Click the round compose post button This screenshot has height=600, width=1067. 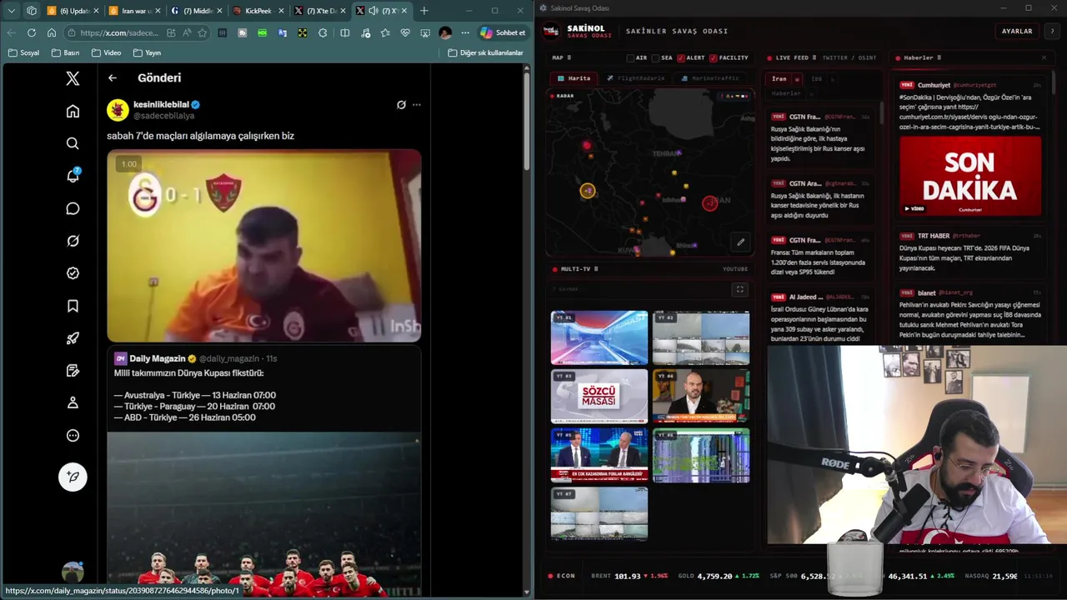pos(73,477)
